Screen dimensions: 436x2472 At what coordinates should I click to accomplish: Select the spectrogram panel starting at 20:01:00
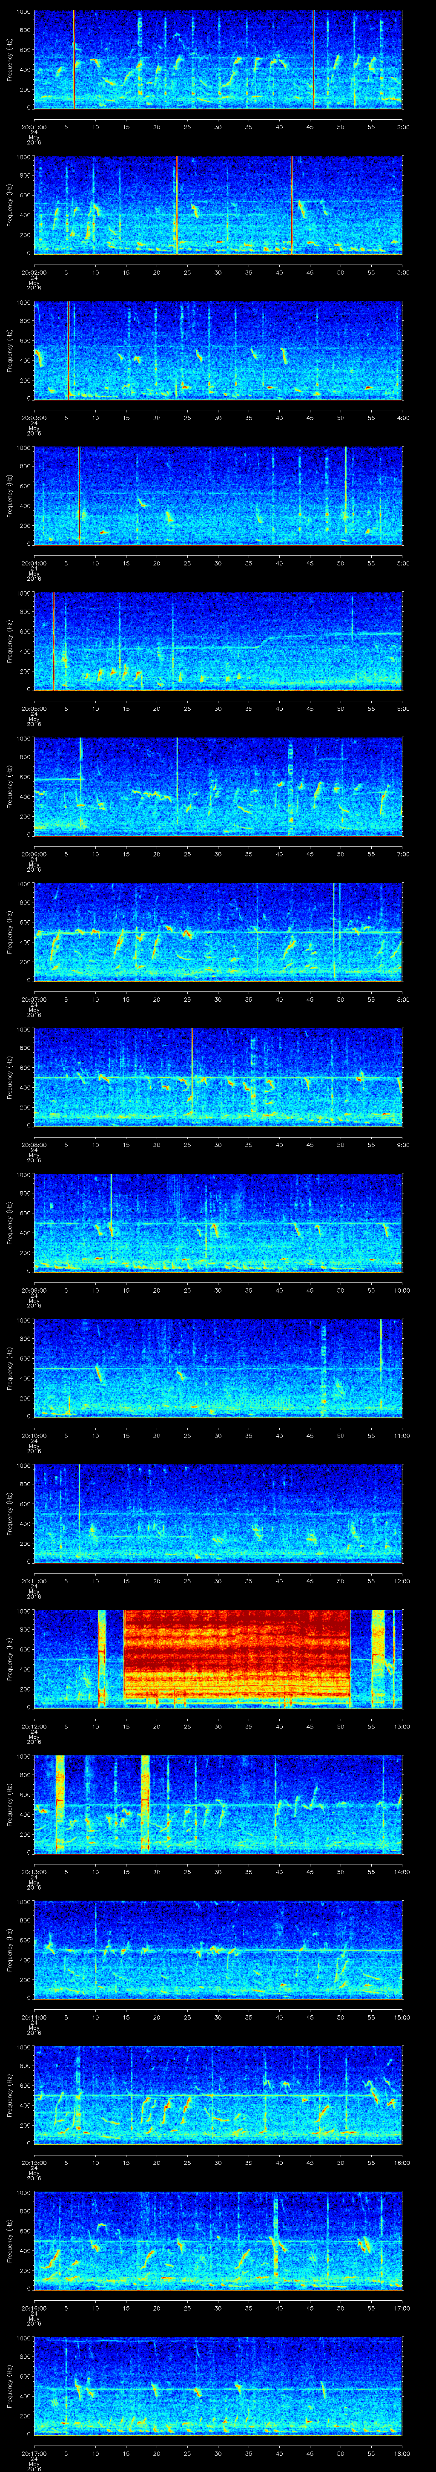pos(218,60)
